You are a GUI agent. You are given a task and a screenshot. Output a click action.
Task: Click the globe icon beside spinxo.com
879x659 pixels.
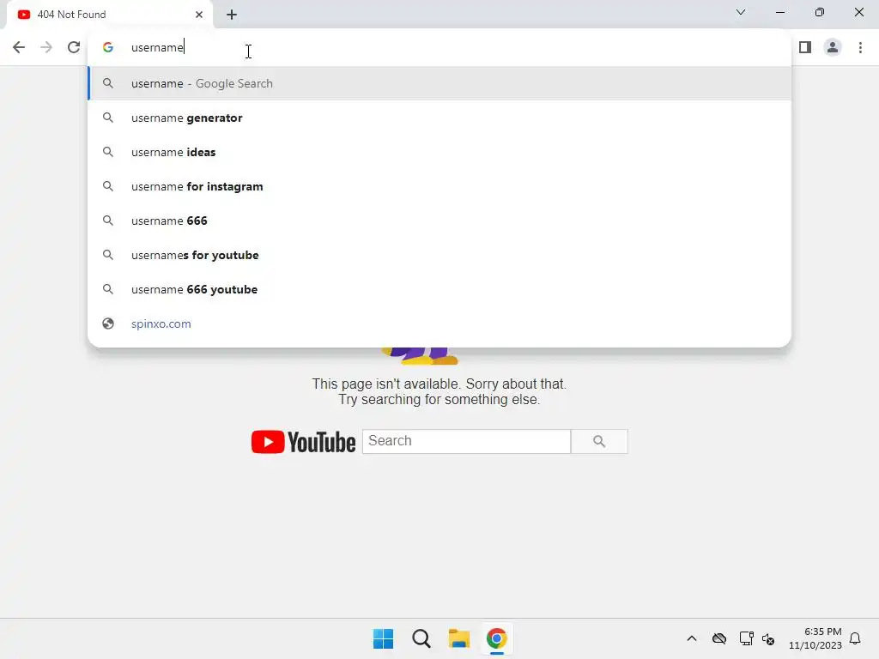point(108,323)
